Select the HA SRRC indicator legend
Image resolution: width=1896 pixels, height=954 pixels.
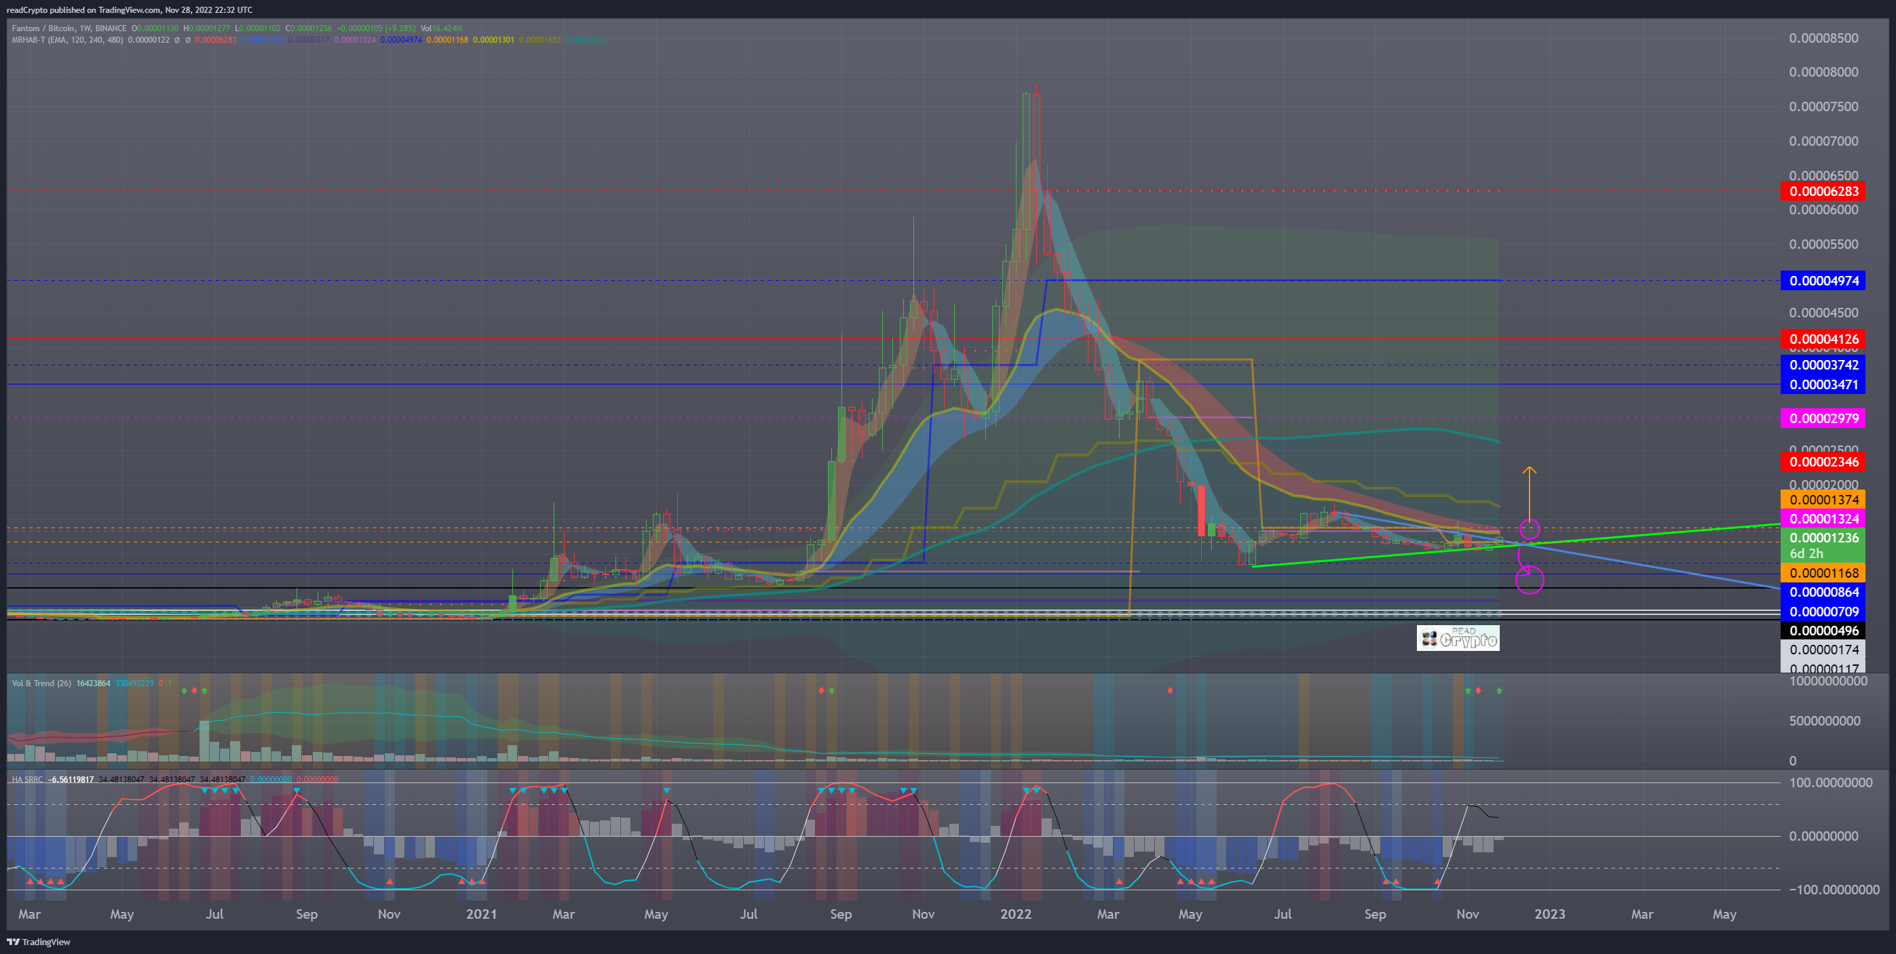point(27,779)
